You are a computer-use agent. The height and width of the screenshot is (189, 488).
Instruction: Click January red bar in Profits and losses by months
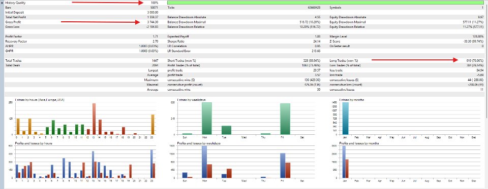(x=347, y=169)
